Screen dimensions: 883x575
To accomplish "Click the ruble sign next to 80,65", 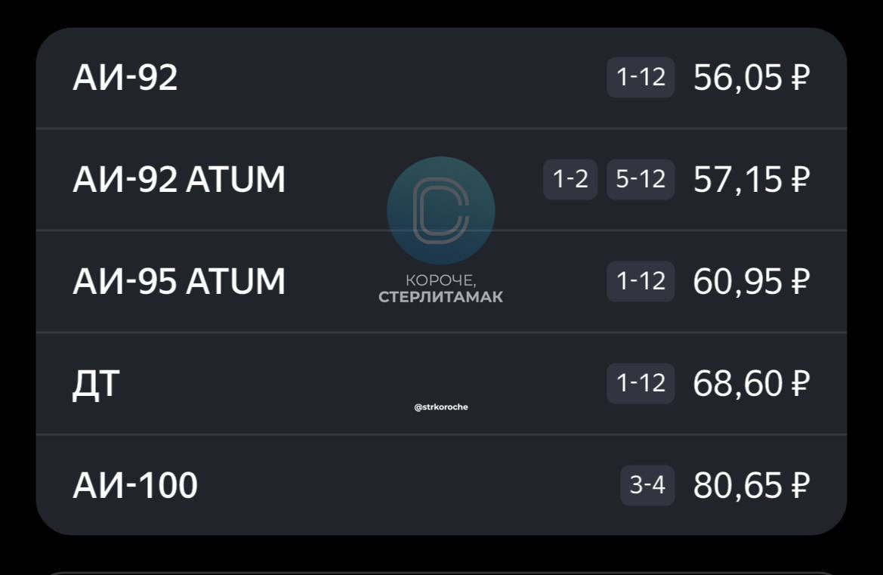I will pyautogui.click(x=801, y=485).
